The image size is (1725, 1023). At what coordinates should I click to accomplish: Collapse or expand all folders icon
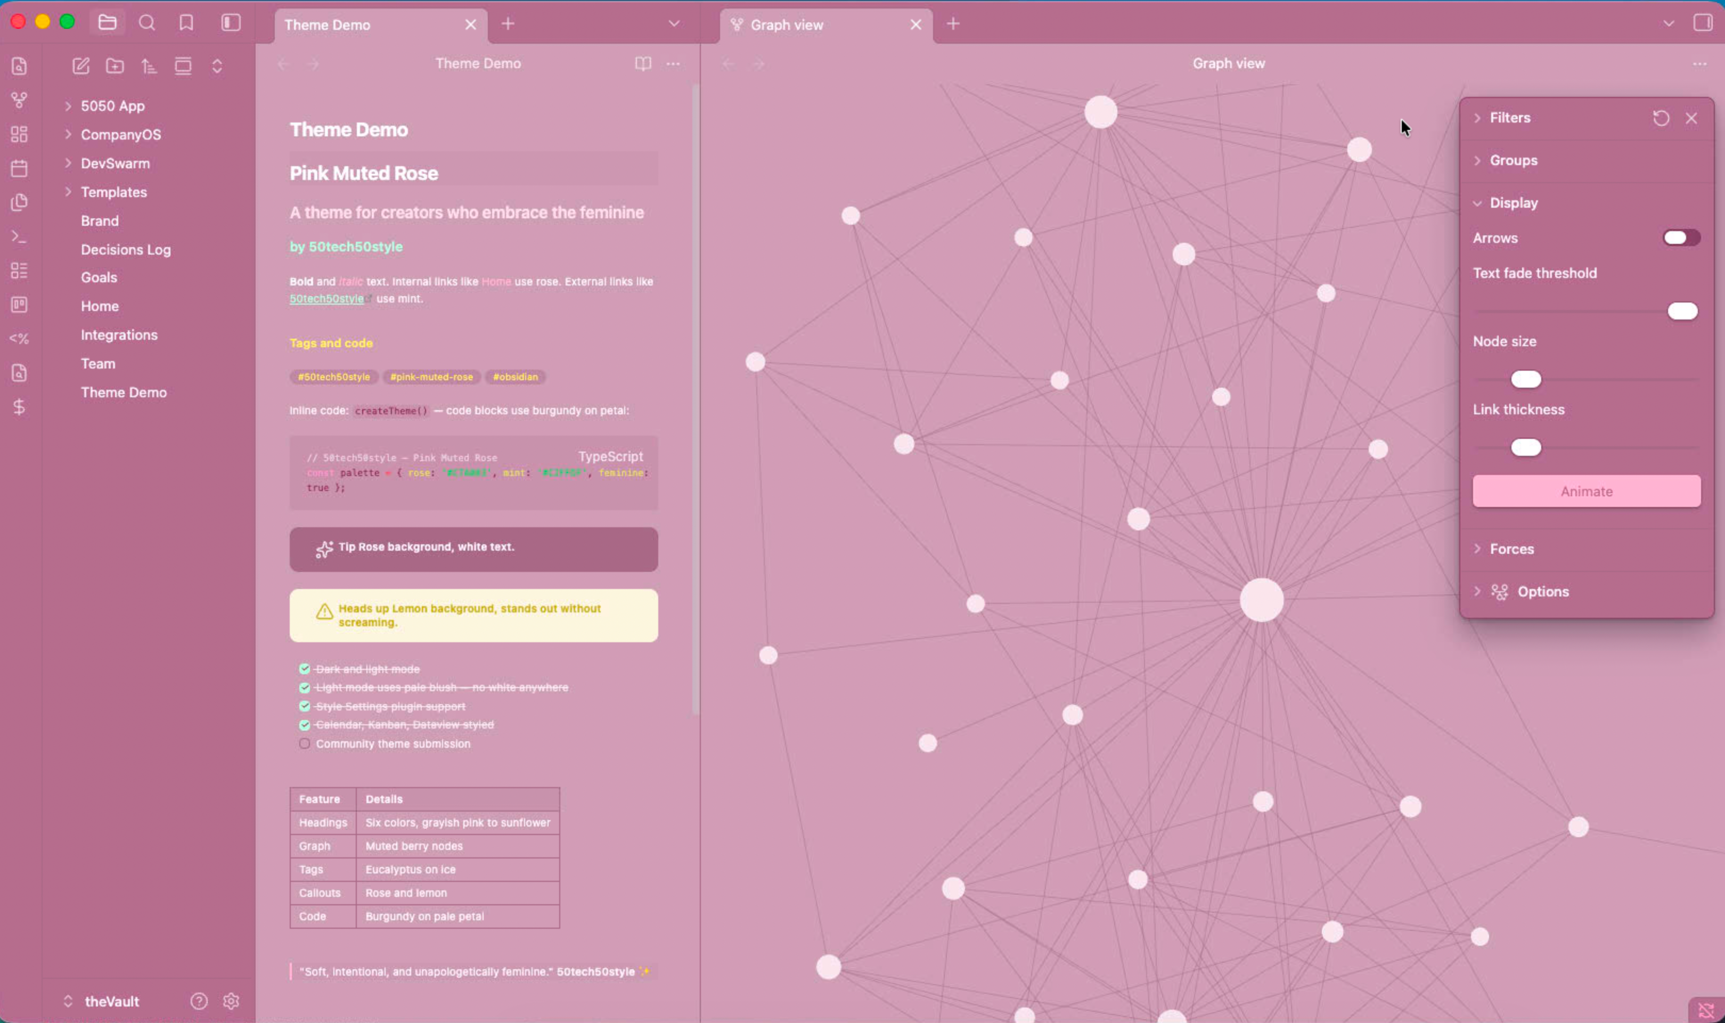[x=217, y=66]
